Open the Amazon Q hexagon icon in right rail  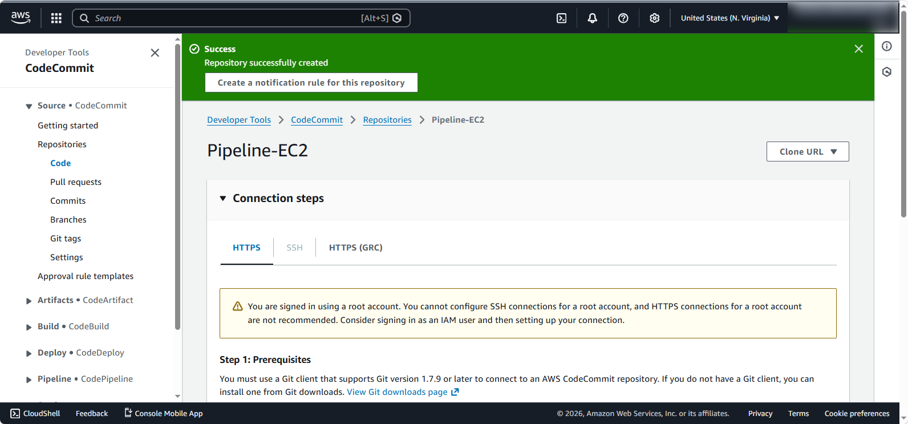coord(886,72)
